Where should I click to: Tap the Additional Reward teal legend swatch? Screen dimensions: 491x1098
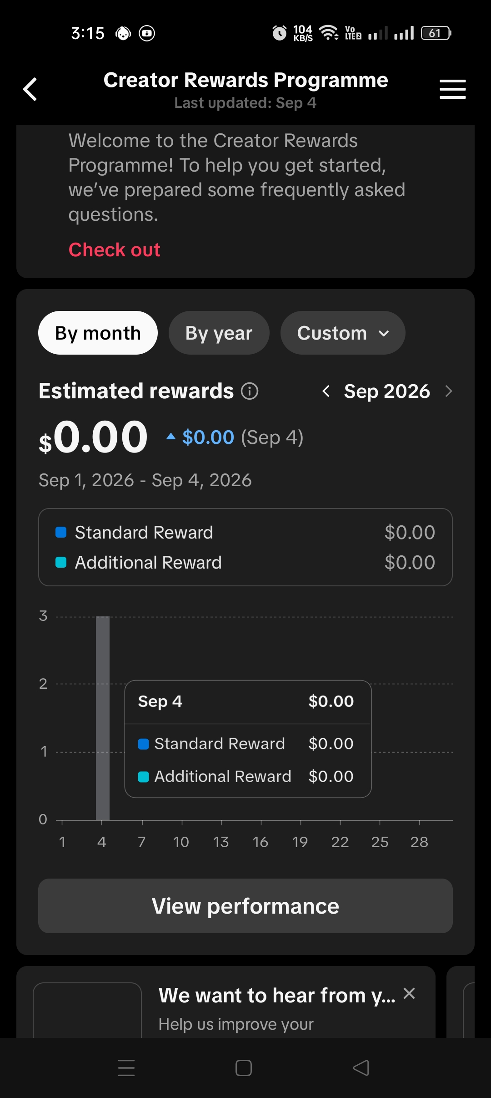[x=61, y=562]
